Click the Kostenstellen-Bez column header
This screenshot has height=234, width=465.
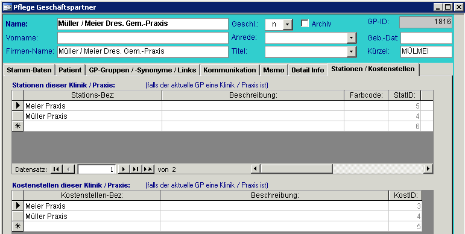92,195
